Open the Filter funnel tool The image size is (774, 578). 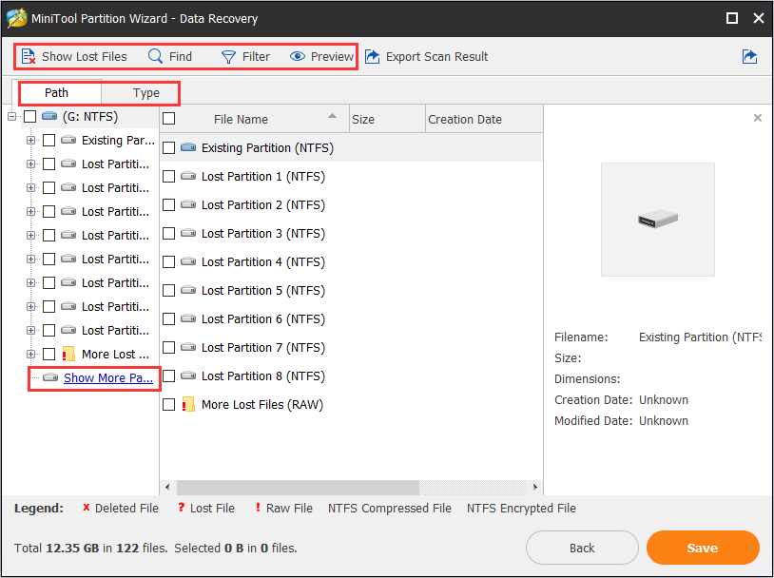(228, 57)
